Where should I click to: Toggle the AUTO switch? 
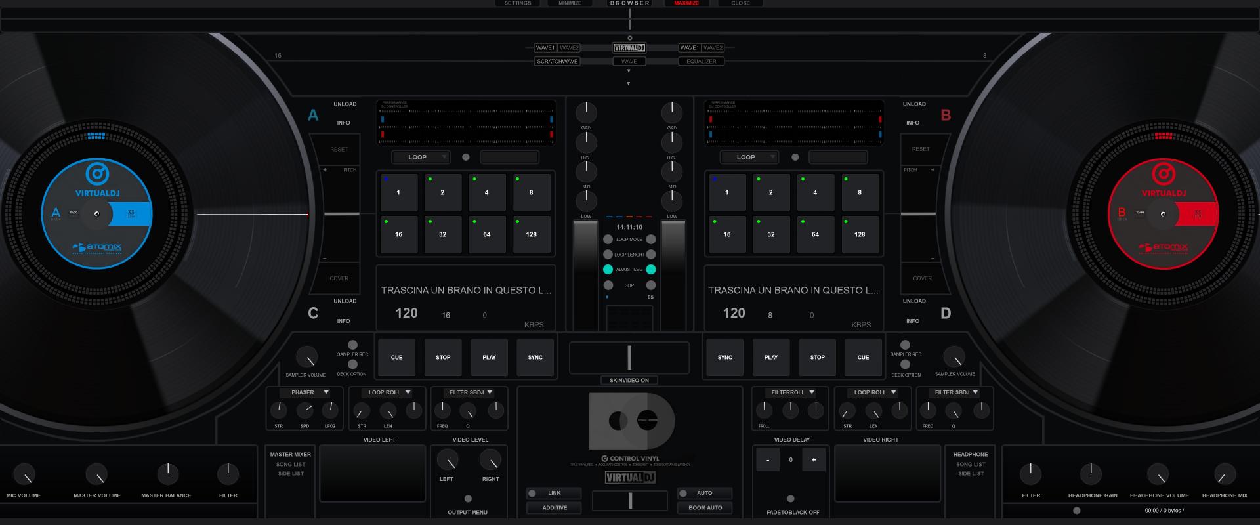click(705, 493)
